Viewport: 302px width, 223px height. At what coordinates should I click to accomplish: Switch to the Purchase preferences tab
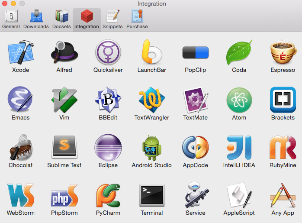(137, 19)
